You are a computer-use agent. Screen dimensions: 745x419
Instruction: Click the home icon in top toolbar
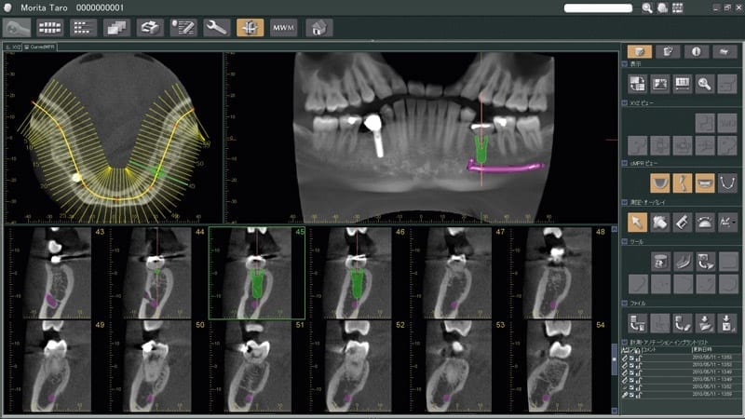tap(318, 28)
